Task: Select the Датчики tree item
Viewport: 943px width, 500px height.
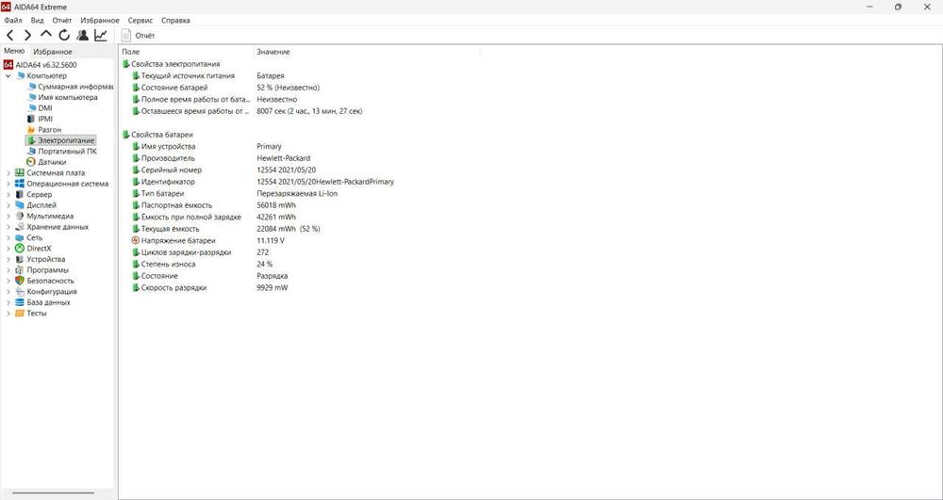Action: click(x=47, y=162)
